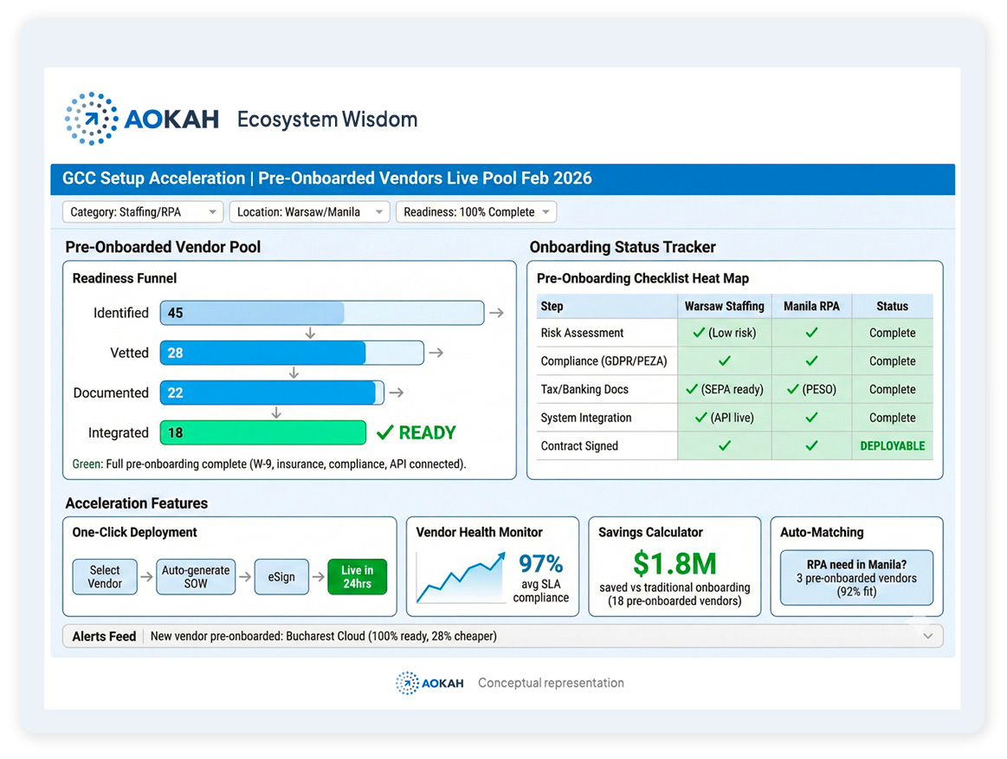
Task: Click the Compliance (GDPR/PEZA) row label
Action: (604, 361)
